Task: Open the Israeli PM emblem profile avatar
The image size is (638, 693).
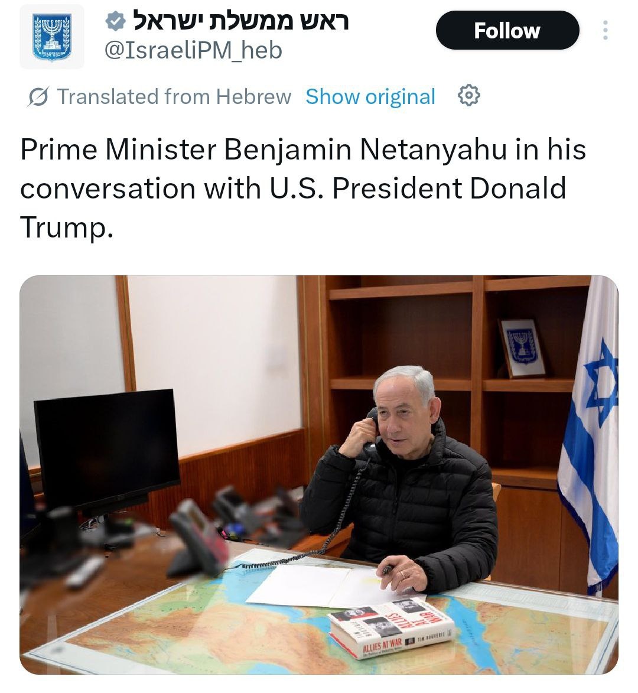Action: [x=52, y=37]
